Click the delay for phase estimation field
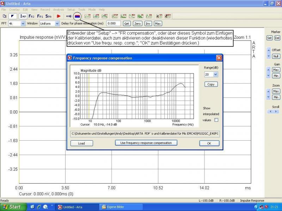 [114, 24]
